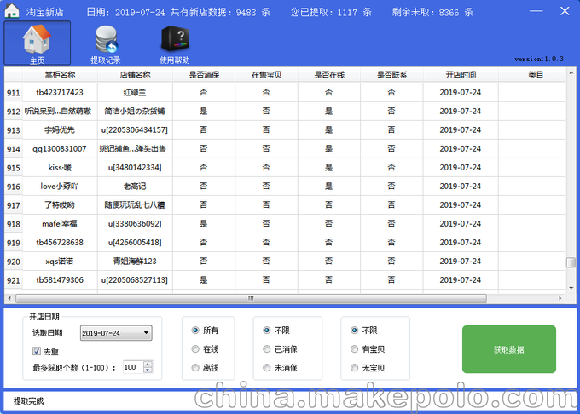Select the 未消保 radio button
Image resolution: width=580 pixels, height=414 pixels.
click(267, 368)
